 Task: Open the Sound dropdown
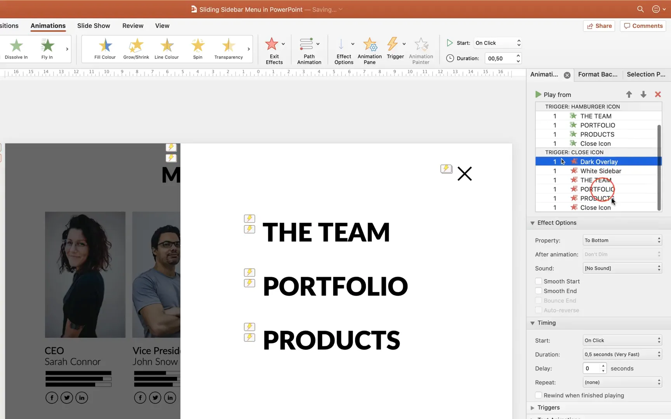tap(622, 268)
